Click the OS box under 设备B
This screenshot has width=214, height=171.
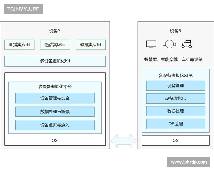click(x=175, y=140)
